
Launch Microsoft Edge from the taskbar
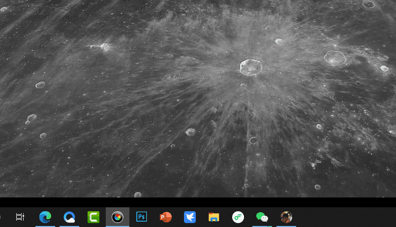45,217
